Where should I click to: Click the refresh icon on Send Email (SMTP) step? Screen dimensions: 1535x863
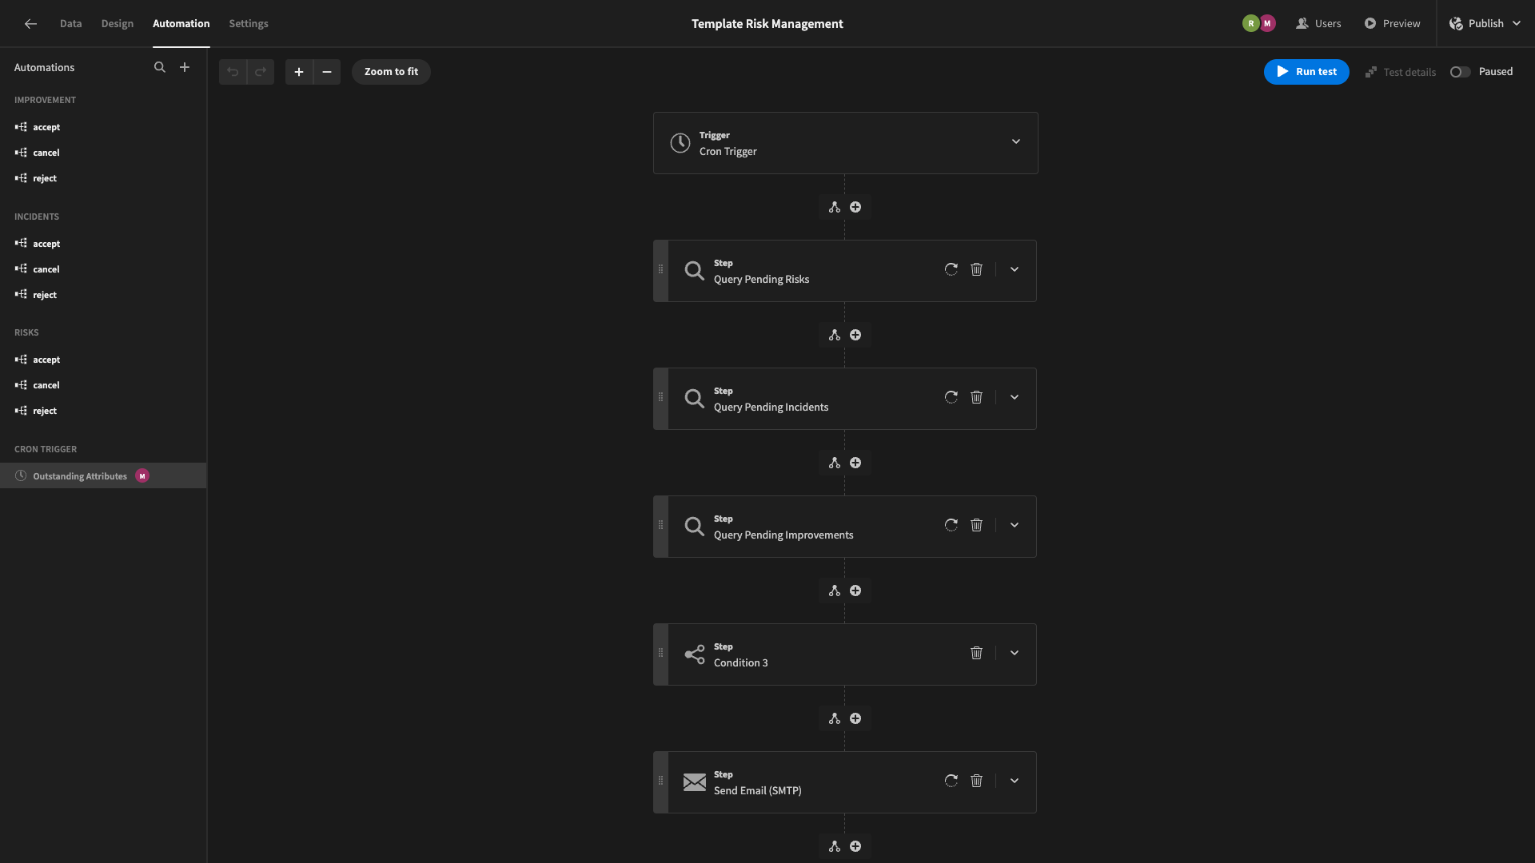950,781
